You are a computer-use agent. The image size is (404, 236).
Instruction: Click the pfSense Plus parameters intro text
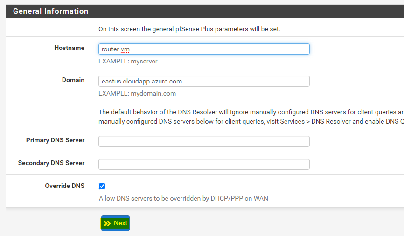pos(189,29)
